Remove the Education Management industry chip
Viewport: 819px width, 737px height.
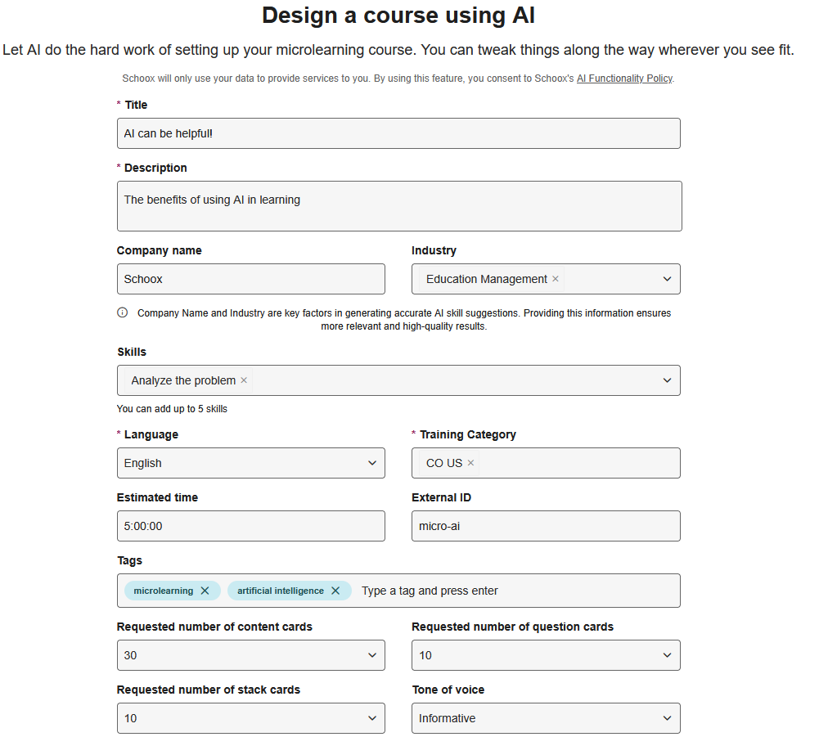[555, 278]
